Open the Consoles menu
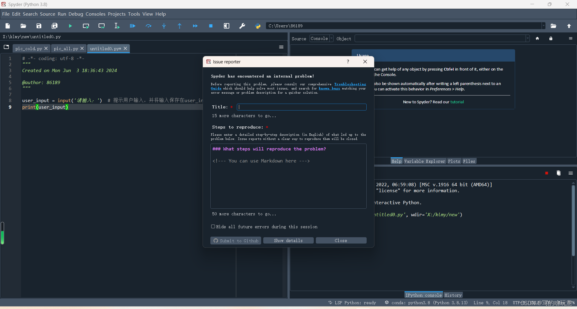The width and height of the screenshot is (577, 309). (96, 14)
